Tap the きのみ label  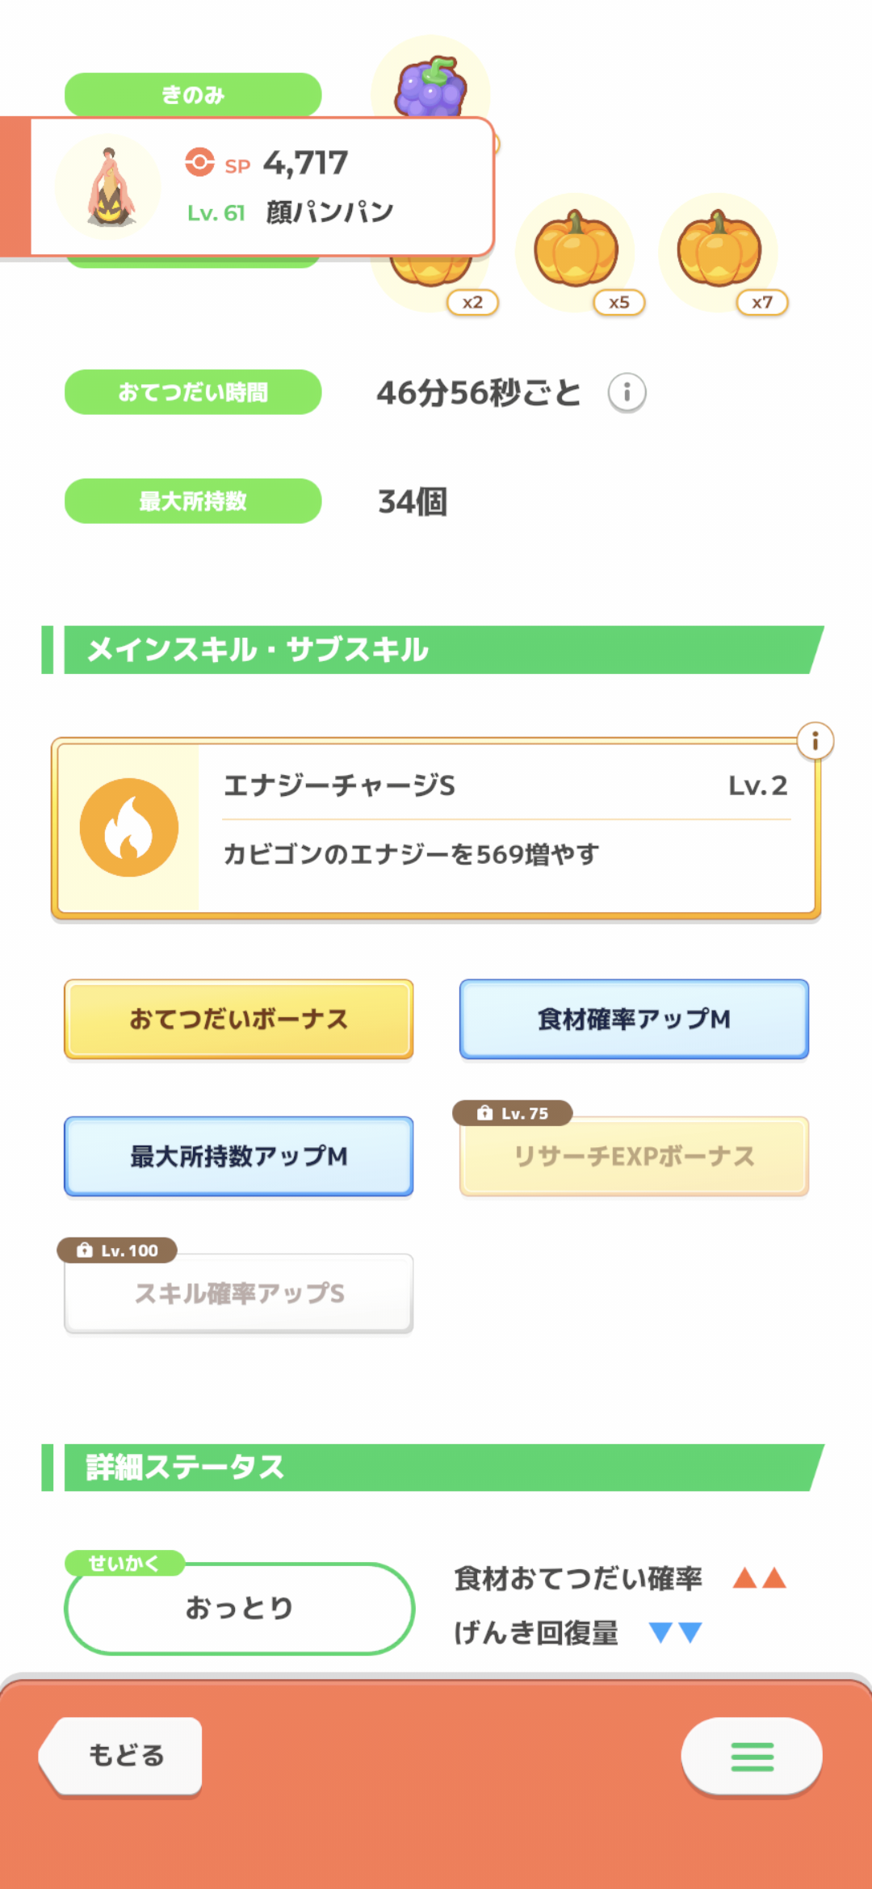193,94
